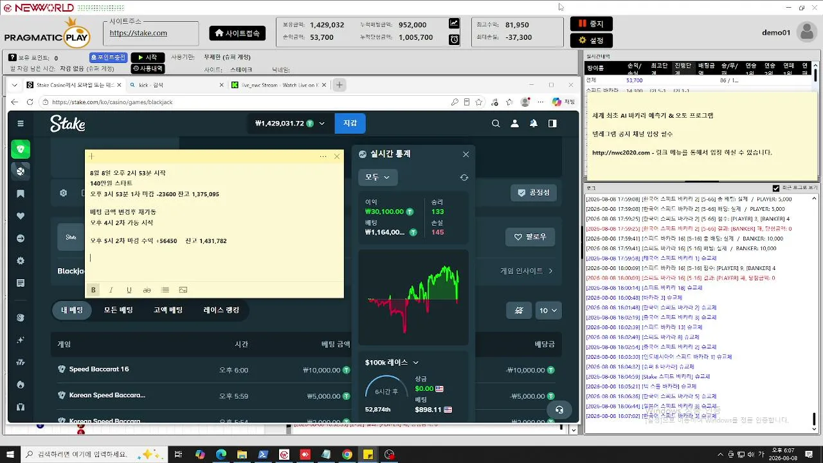Screen dimensions: 823x463
Task: Open Stake notifications bell
Action: point(533,123)
